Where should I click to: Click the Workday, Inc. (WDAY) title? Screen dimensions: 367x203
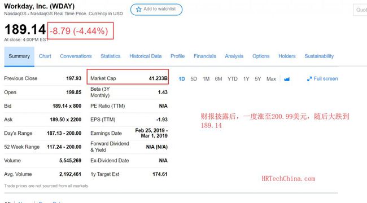click(40, 6)
